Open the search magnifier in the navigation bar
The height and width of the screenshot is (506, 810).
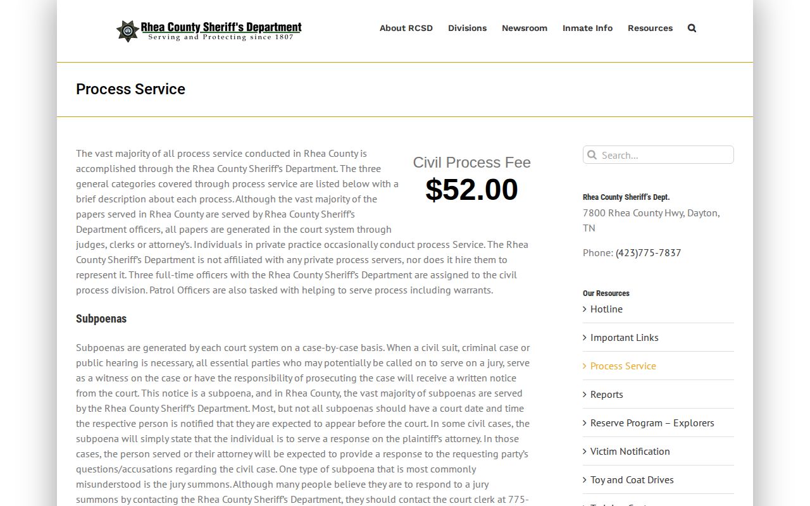(692, 28)
